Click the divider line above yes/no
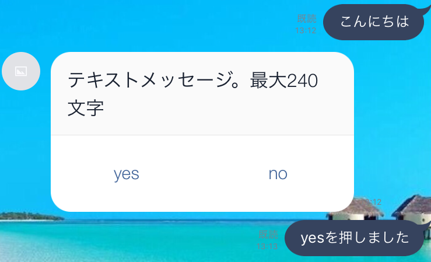Image resolution: width=431 pixels, height=262 pixels. point(202,135)
